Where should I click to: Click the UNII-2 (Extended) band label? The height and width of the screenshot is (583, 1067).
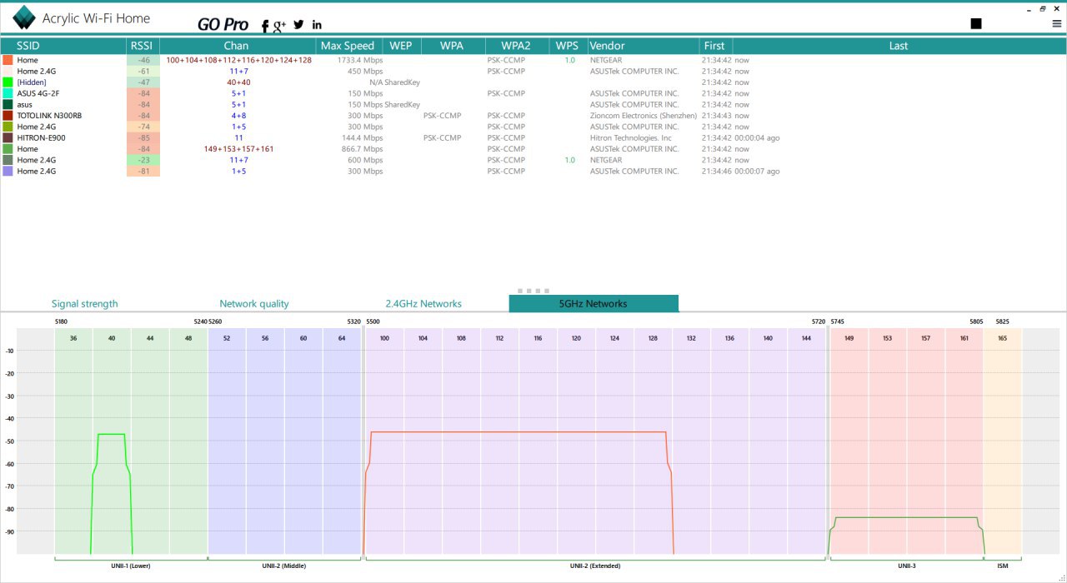coord(595,566)
